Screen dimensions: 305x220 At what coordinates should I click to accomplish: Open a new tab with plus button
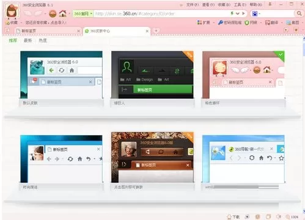156,31
